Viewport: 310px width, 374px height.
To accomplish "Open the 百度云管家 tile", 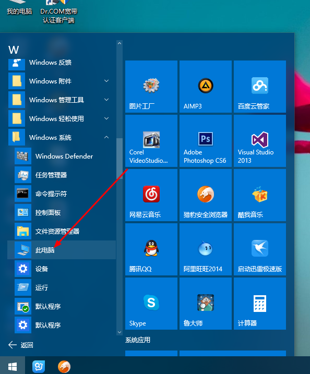I will coord(260,87).
